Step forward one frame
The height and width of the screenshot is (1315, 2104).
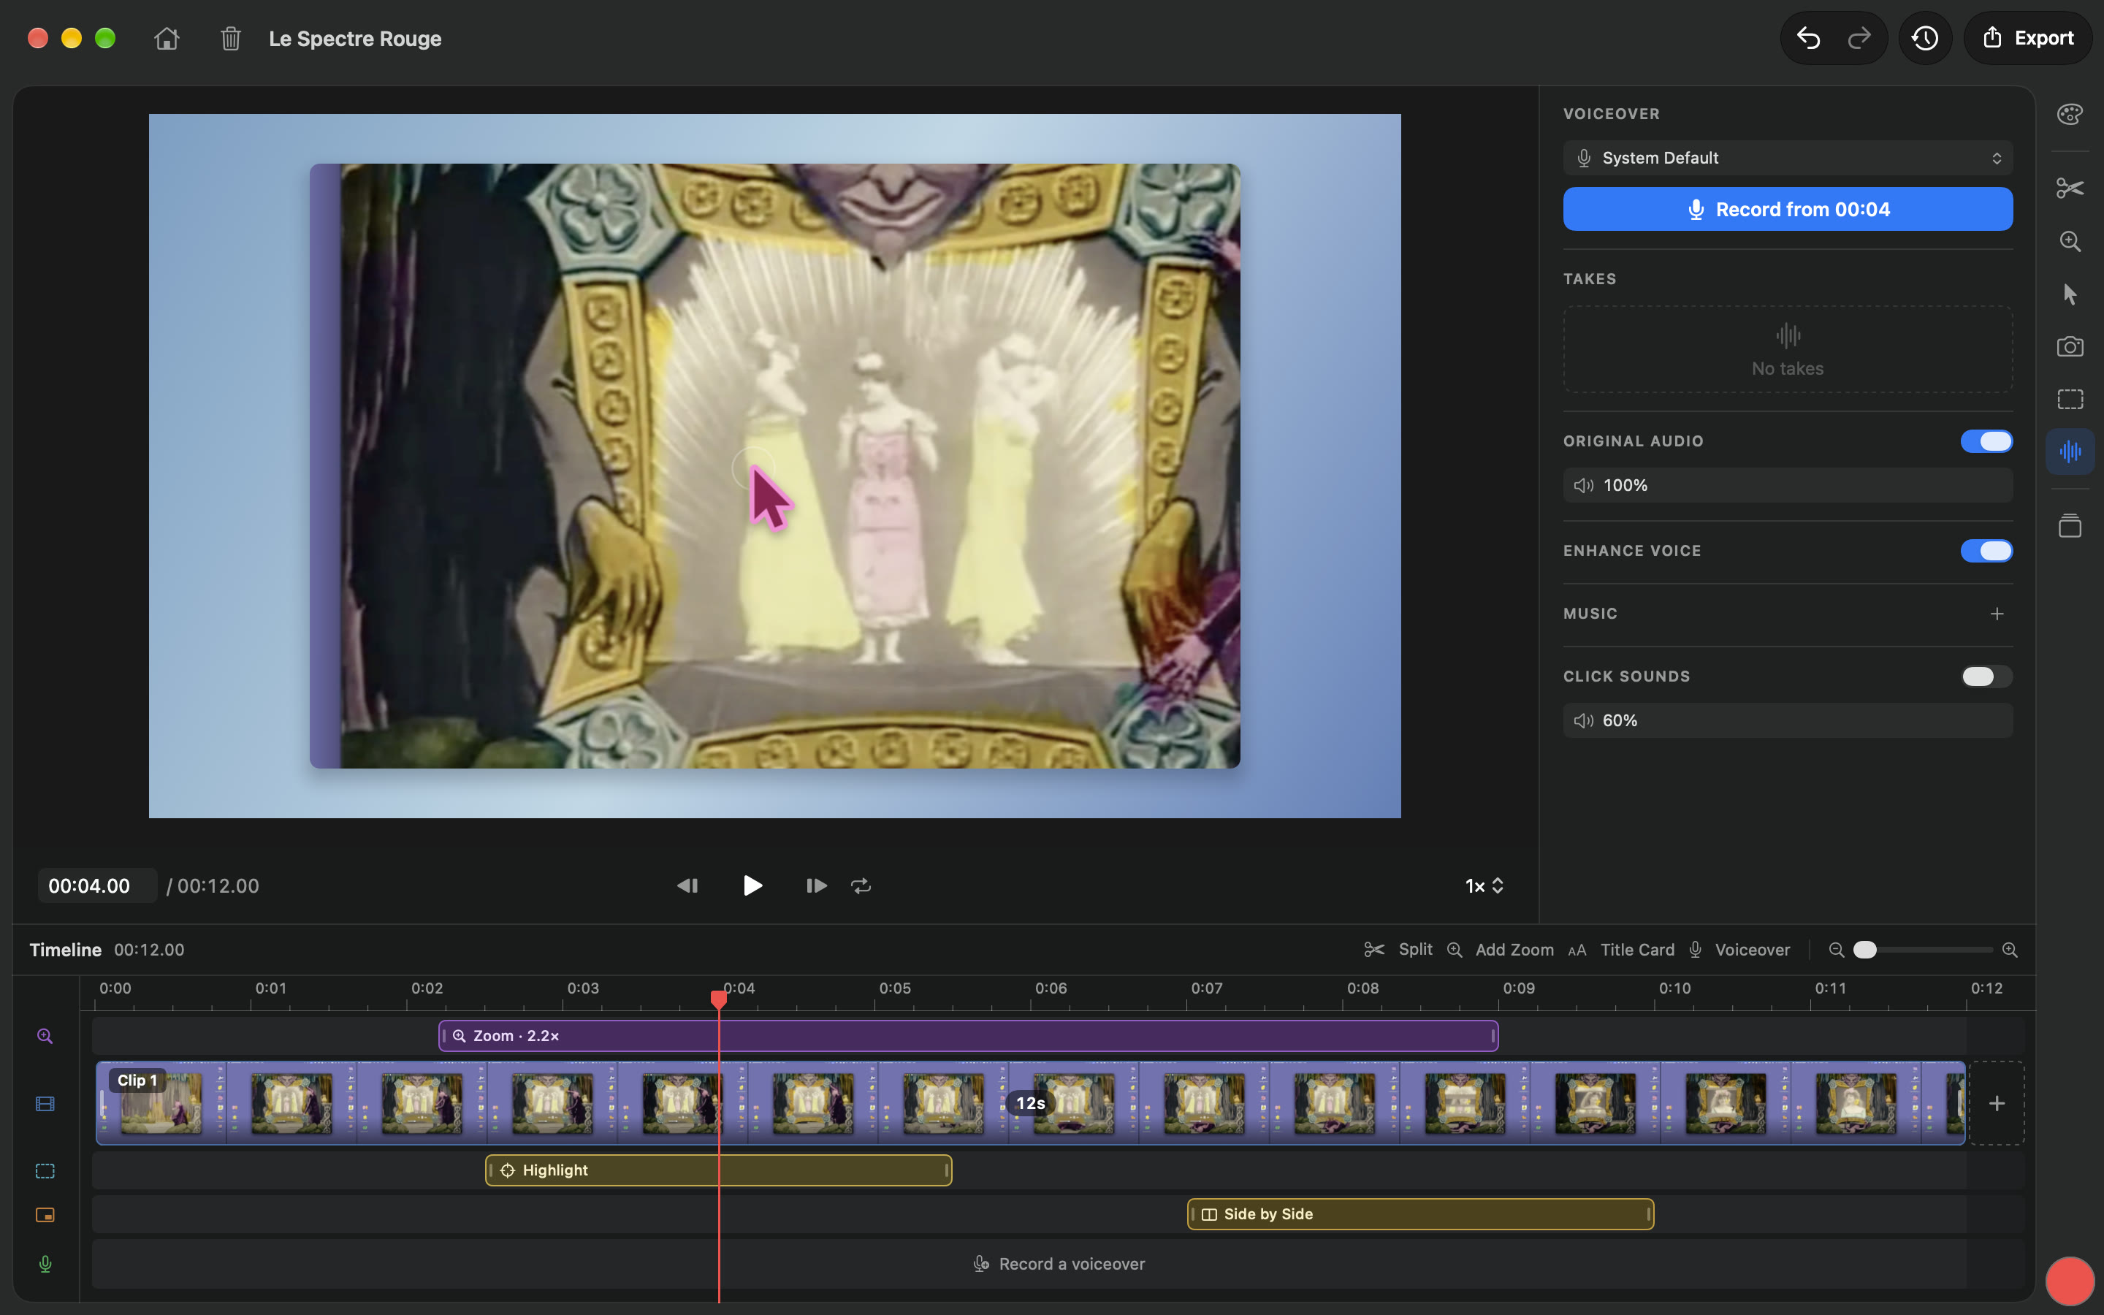click(815, 885)
